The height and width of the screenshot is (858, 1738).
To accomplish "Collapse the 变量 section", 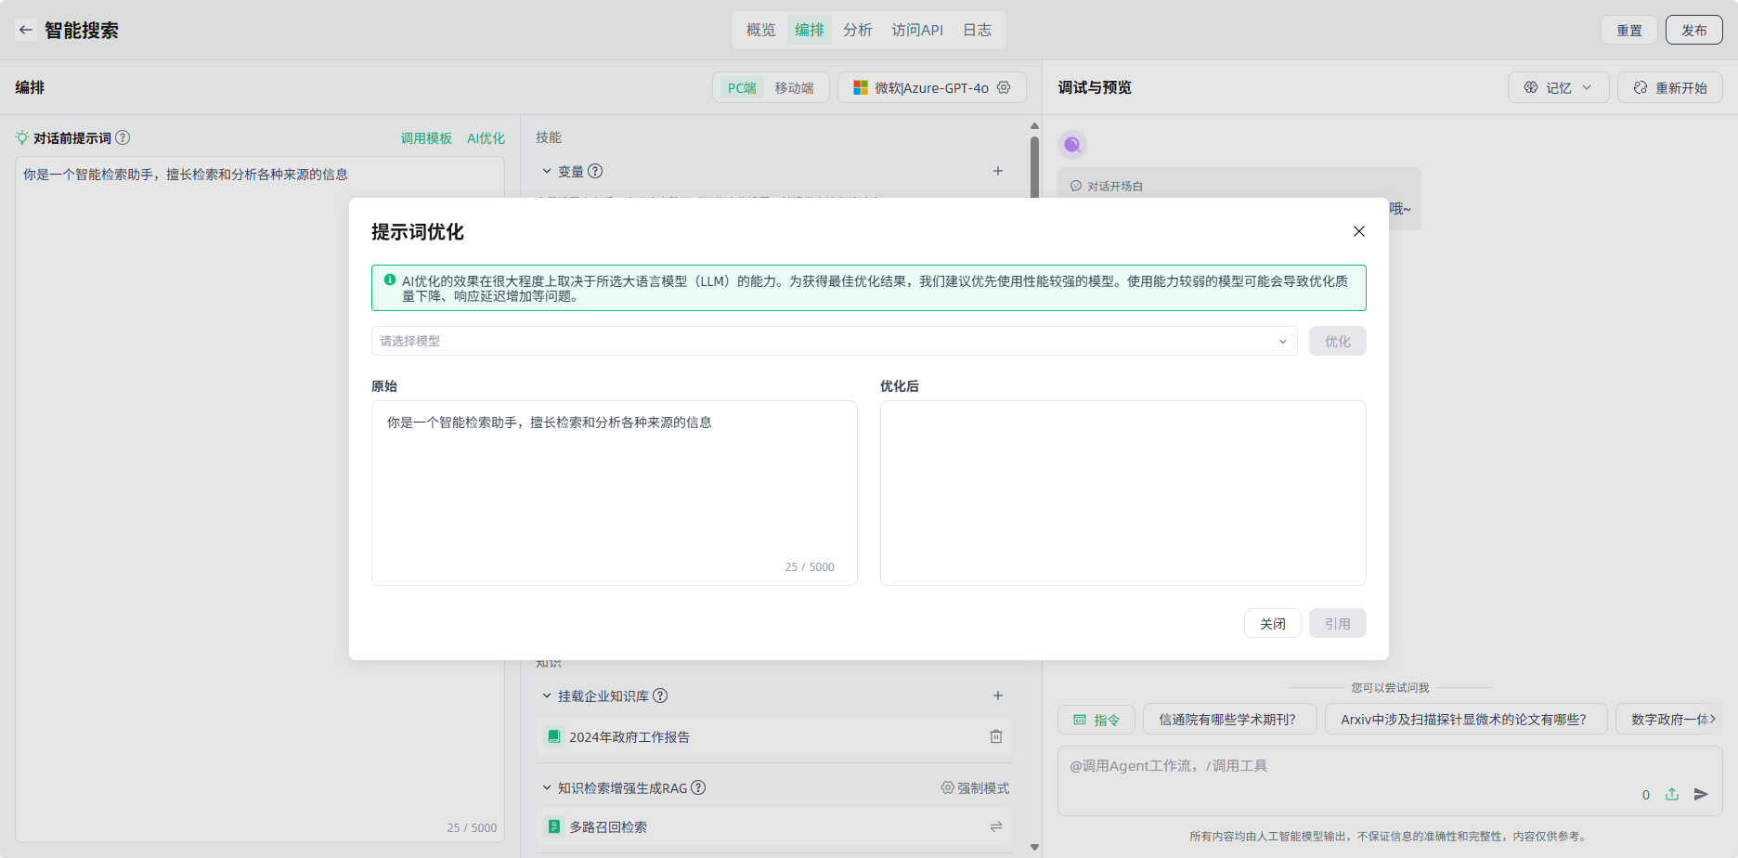I will pyautogui.click(x=547, y=171).
